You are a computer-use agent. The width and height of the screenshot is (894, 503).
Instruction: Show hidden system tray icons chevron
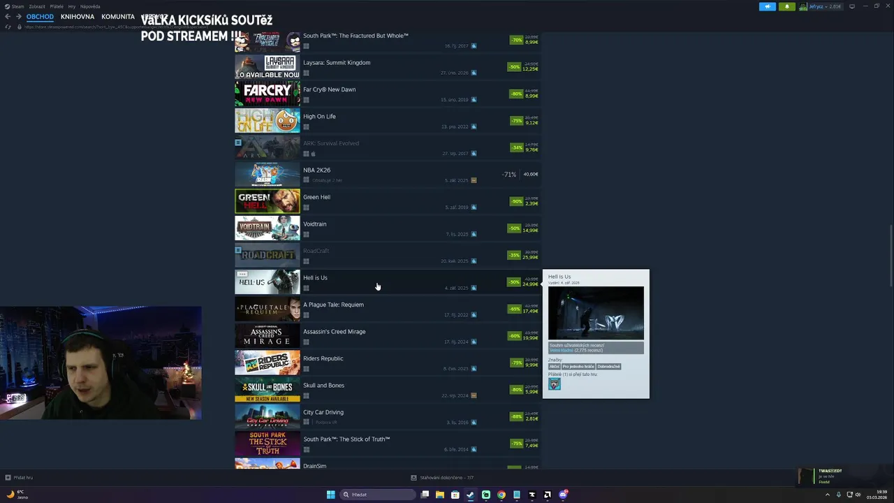827,495
